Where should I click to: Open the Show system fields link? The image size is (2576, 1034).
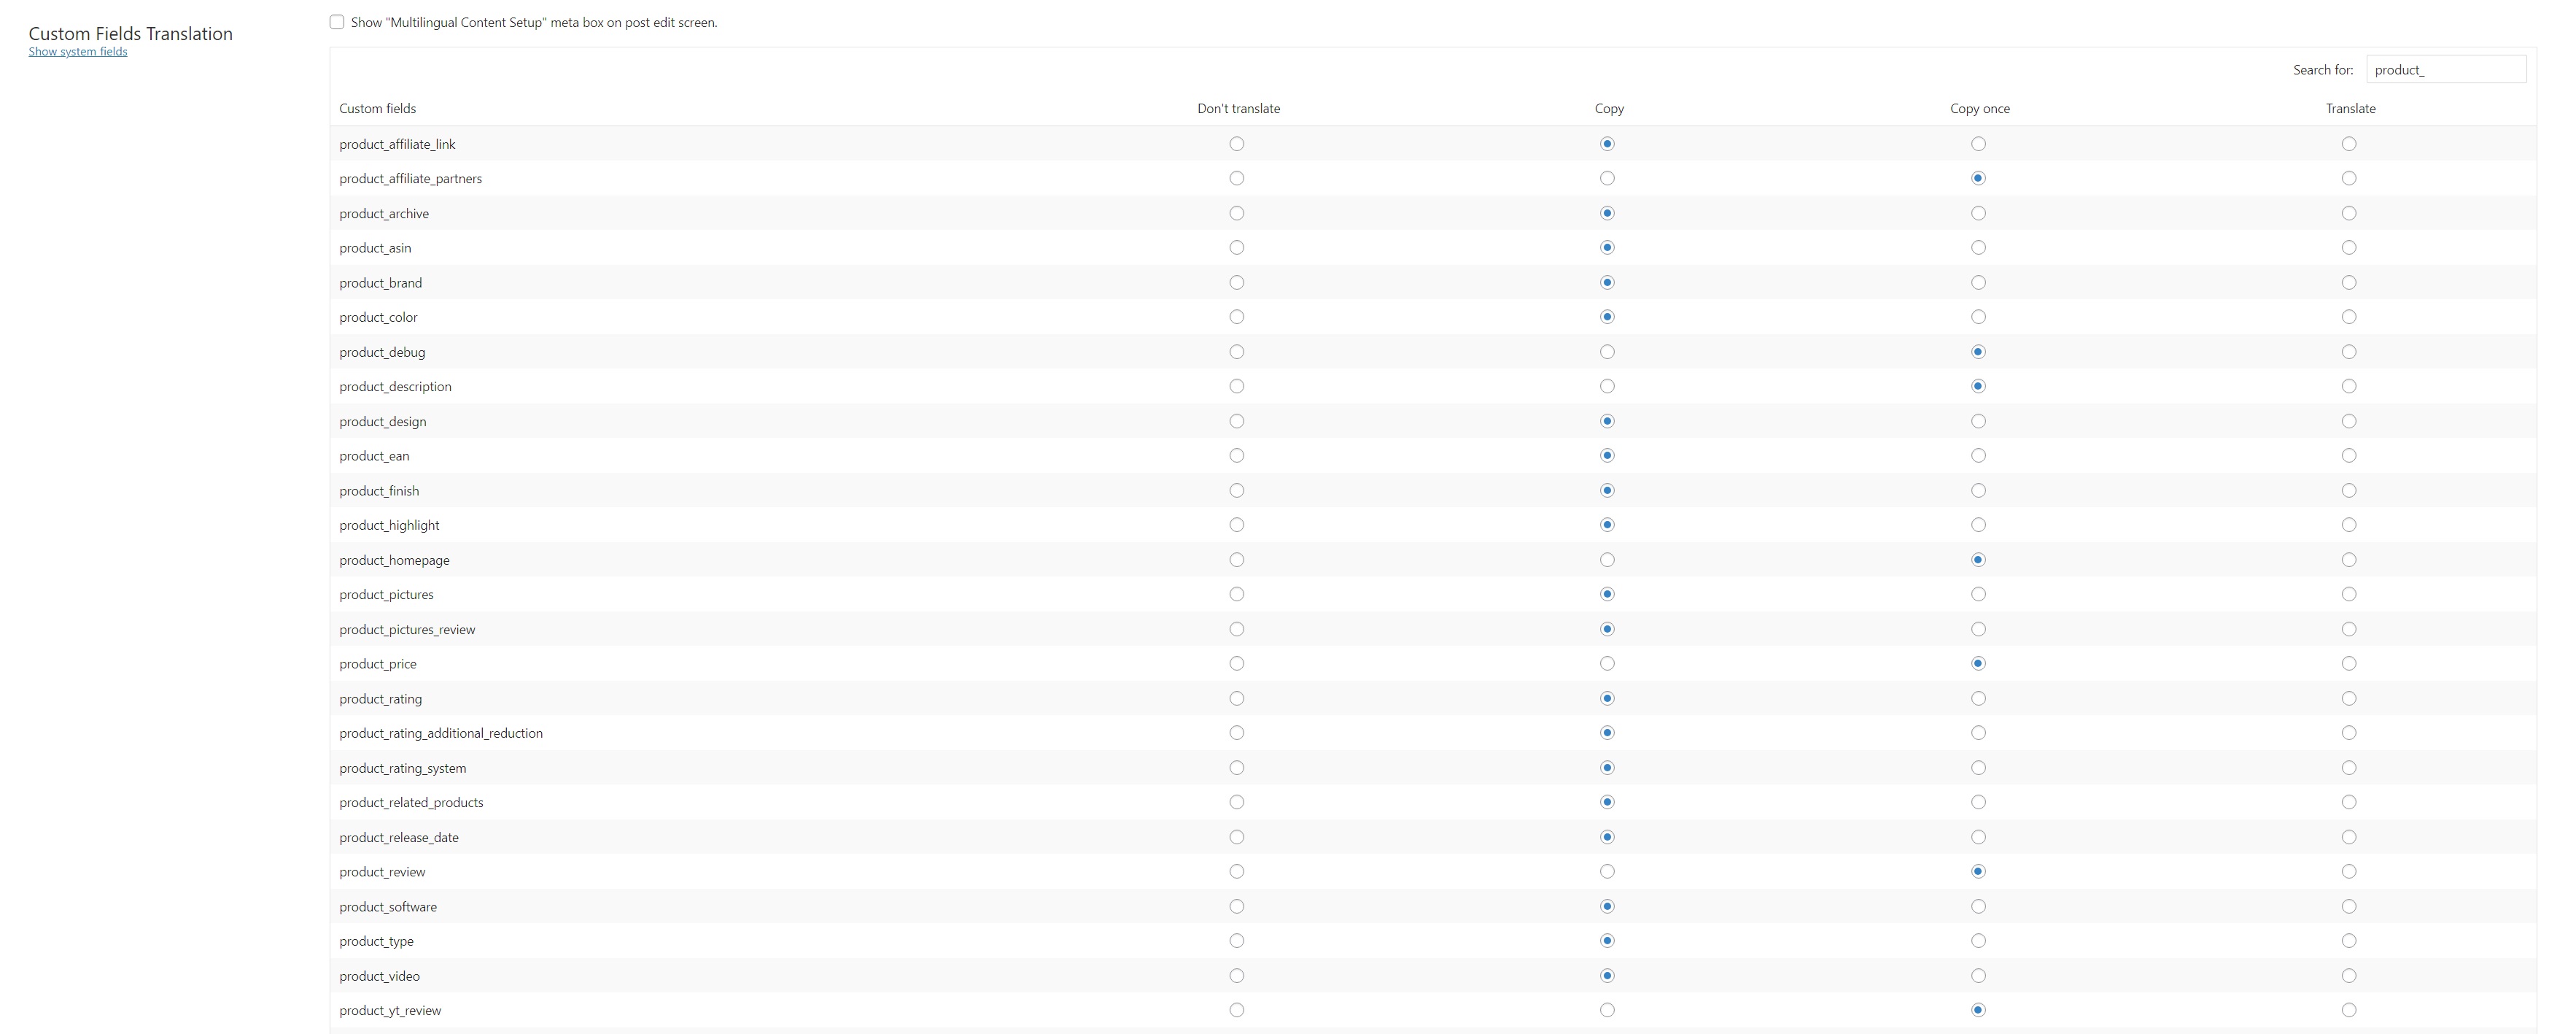pos(78,52)
